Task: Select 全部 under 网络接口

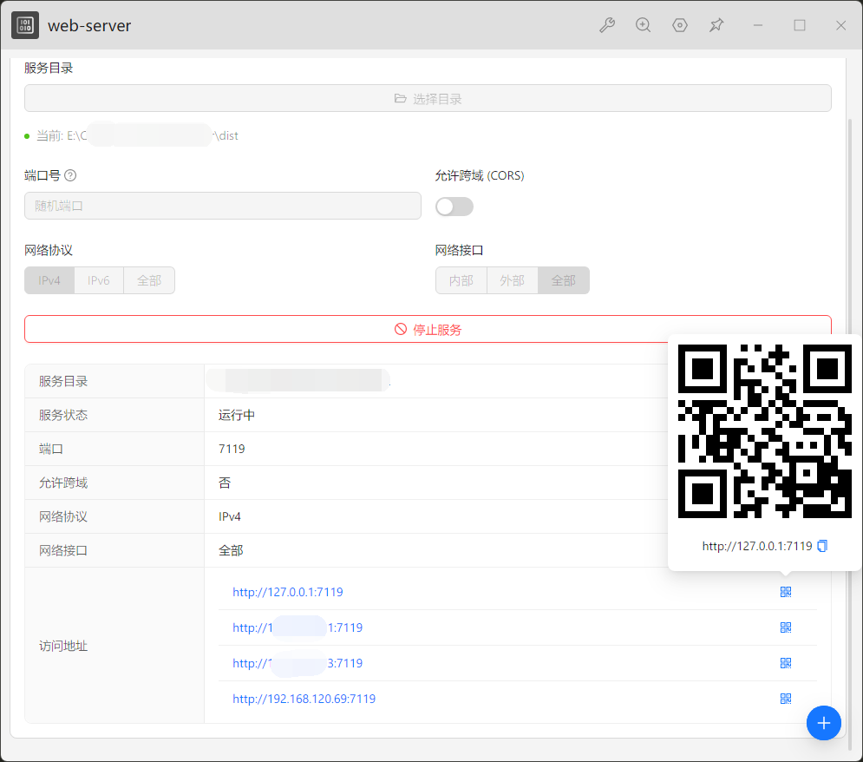Action: coord(564,280)
